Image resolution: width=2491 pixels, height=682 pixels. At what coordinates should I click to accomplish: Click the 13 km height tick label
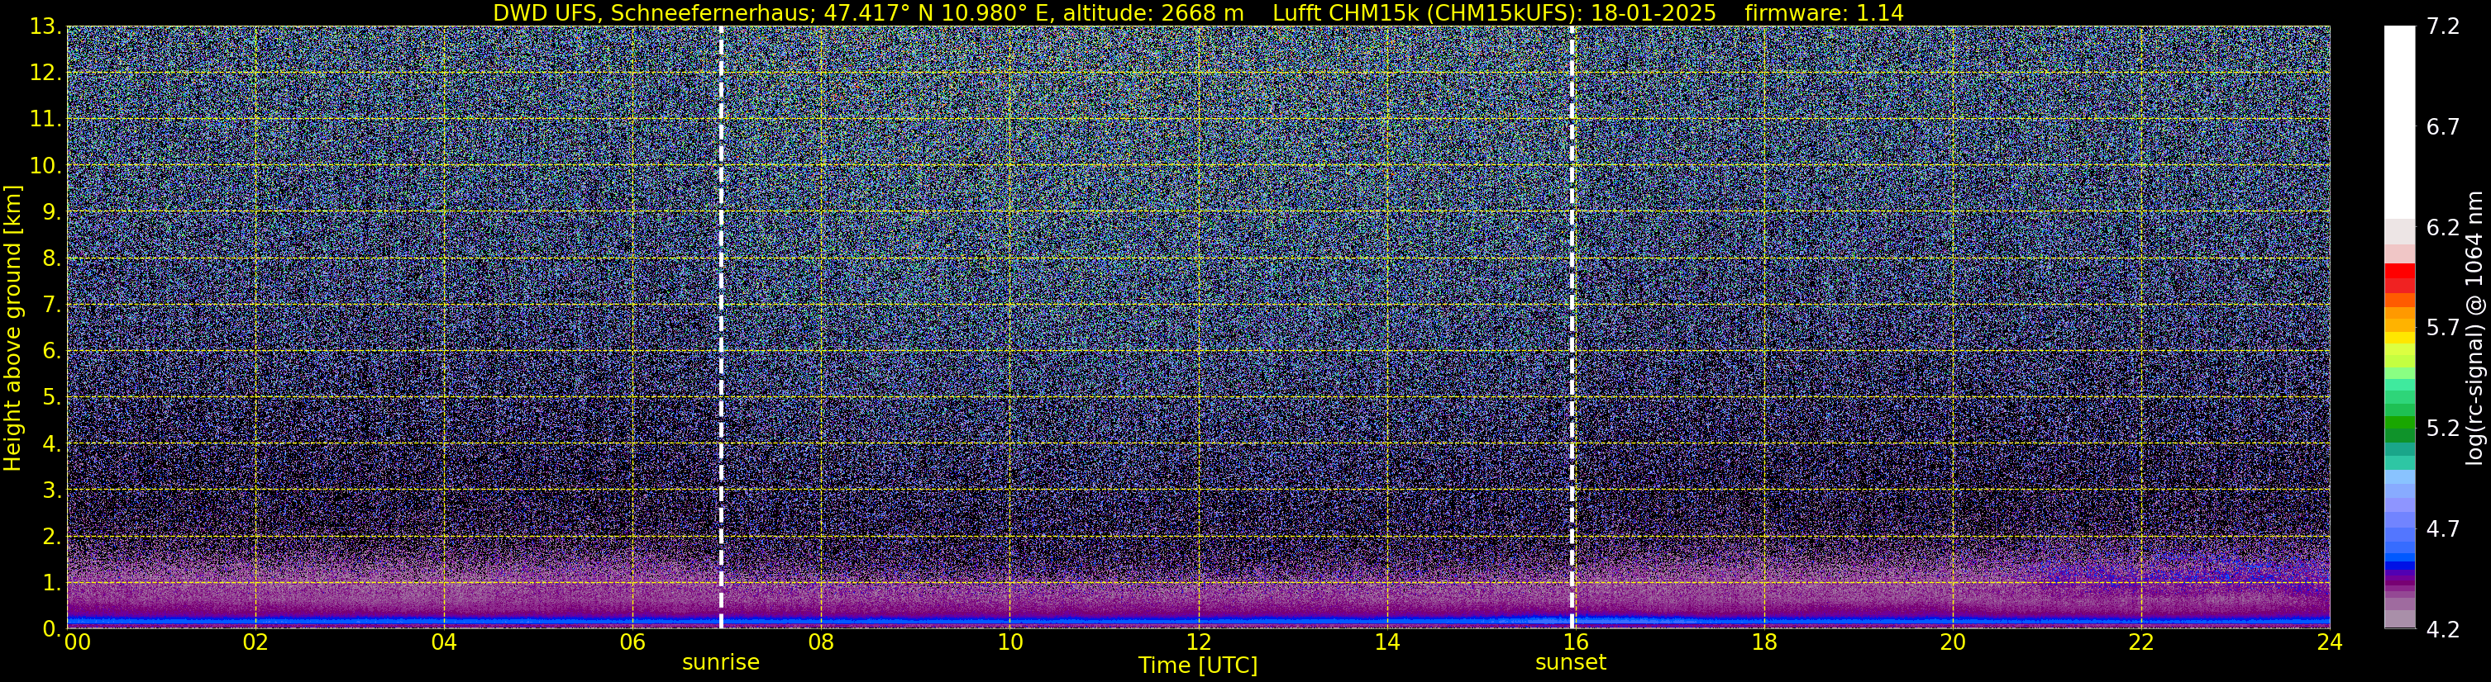45,27
